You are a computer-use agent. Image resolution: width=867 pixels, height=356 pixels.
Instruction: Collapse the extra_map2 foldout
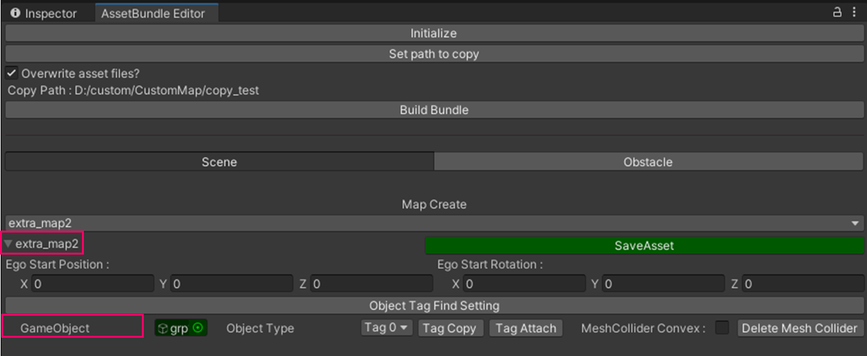tap(8, 244)
